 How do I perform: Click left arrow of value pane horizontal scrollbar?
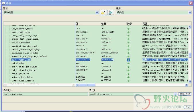pos(77,85)
